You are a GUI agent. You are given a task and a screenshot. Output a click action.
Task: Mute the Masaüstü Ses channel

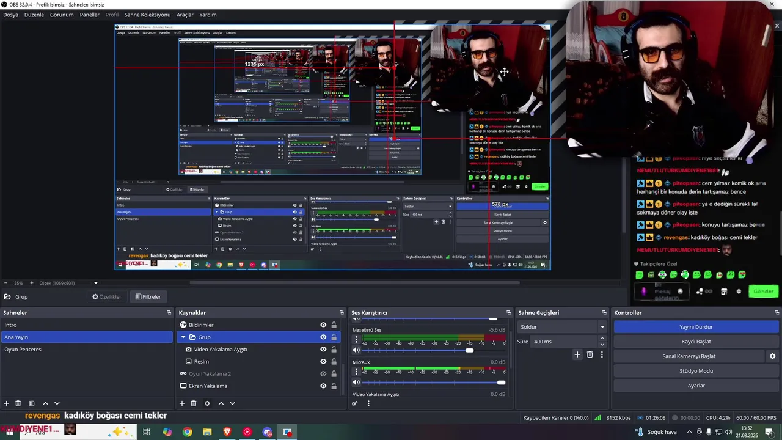click(x=356, y=350)
